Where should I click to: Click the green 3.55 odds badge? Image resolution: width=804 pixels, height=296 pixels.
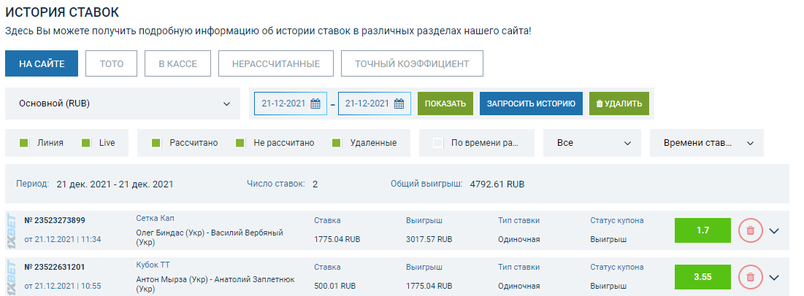[x=702, y=277]
